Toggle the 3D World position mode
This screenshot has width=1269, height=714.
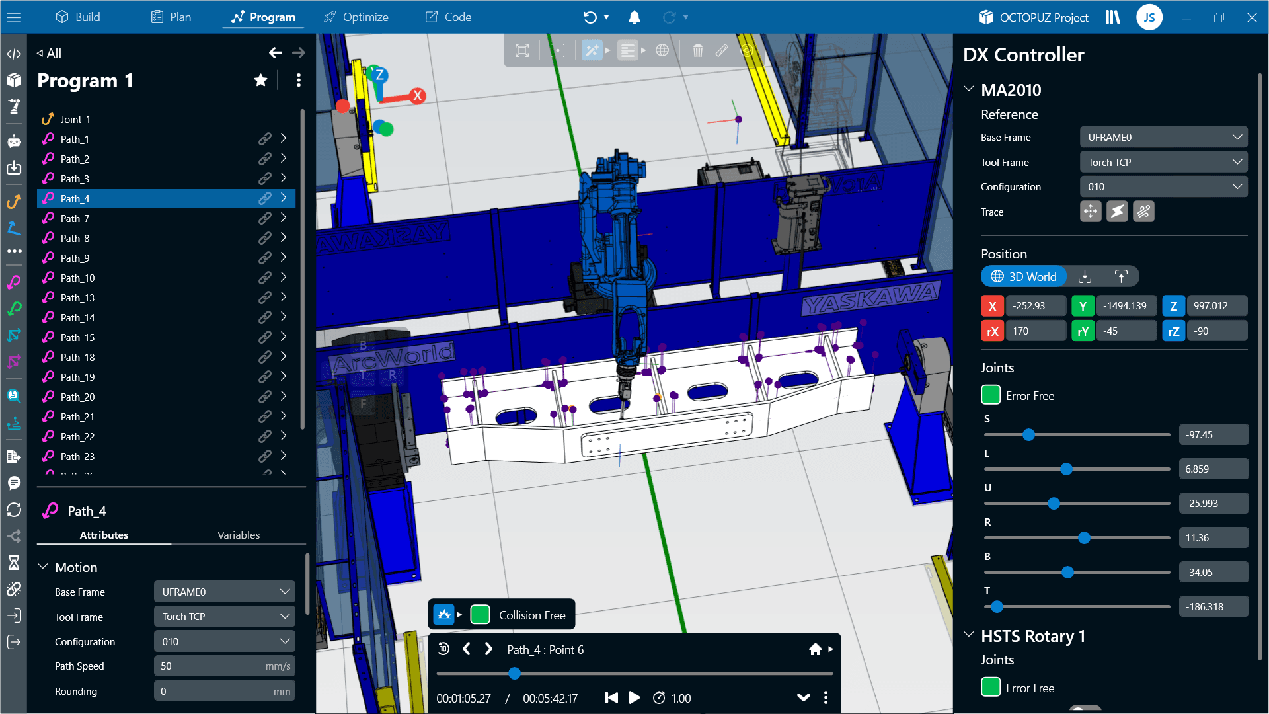point(1024,276)
